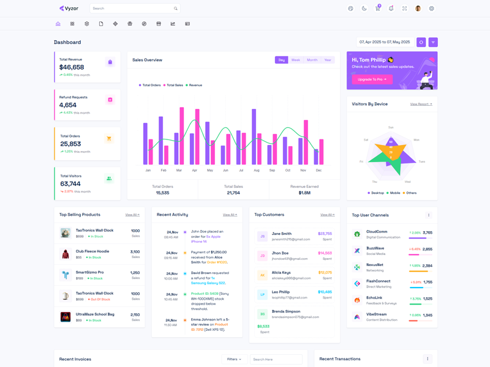Open notifications bell icon
Image resolution: width=490 pixels, height=367 pixels.
[391, 9]
